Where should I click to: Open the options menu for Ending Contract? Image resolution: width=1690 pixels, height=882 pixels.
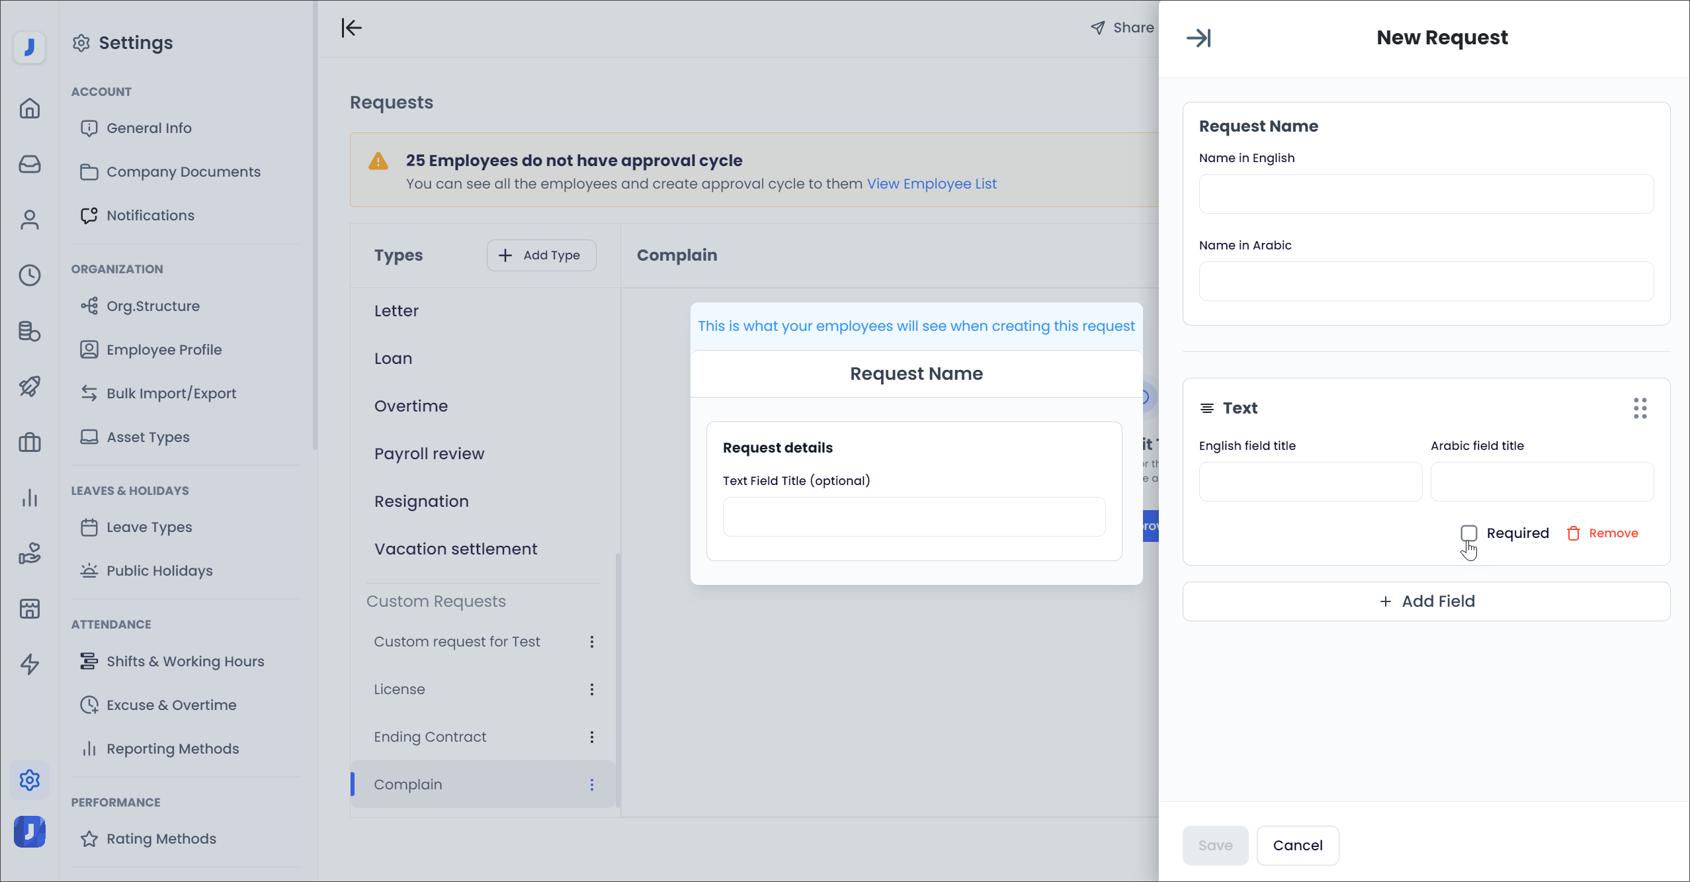tap(592, 736)
